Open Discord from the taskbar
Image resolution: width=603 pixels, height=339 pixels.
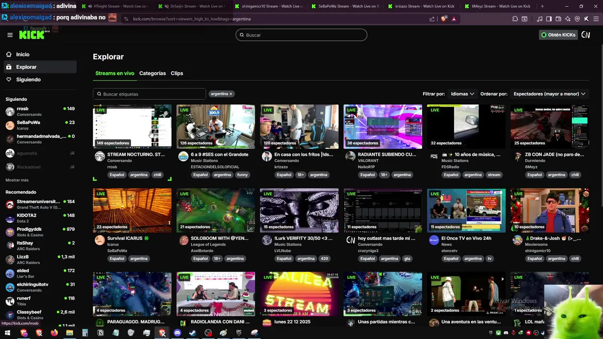pyautogui.click(x=177, y=333)
